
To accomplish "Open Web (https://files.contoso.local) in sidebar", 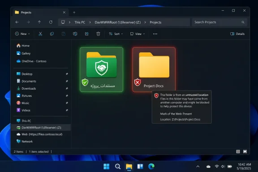I will pos(39,134).
